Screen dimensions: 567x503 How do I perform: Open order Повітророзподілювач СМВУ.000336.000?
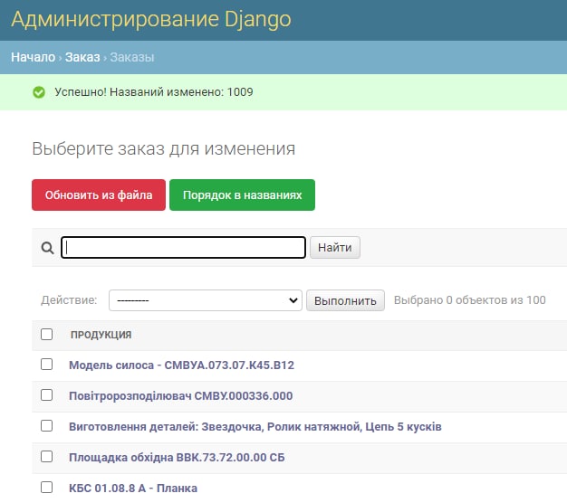(181, 395)
